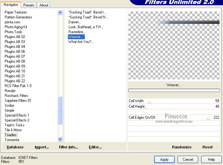This screenshot has width=223, height=165.
Task: Select penta.com category
Action: coord(12,22)
